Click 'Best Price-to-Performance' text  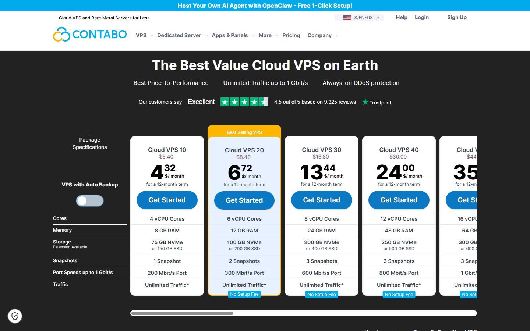(x=171, y=83)
